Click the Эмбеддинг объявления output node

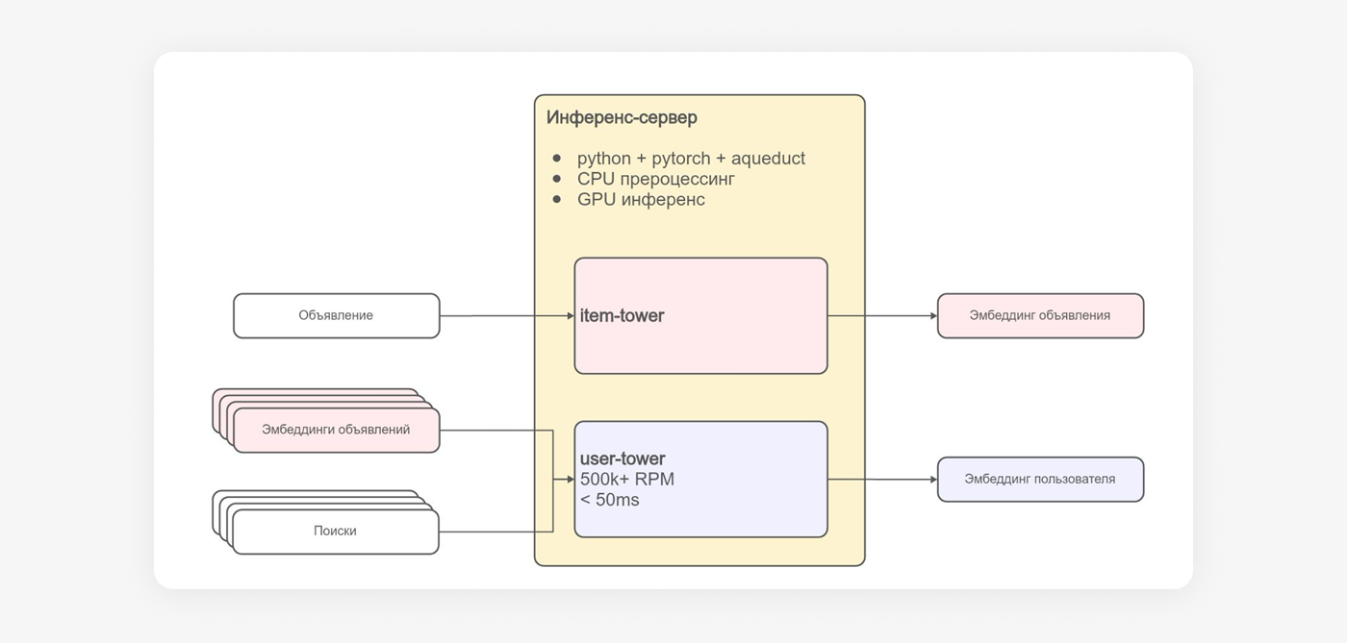(x=1040, y=314)
